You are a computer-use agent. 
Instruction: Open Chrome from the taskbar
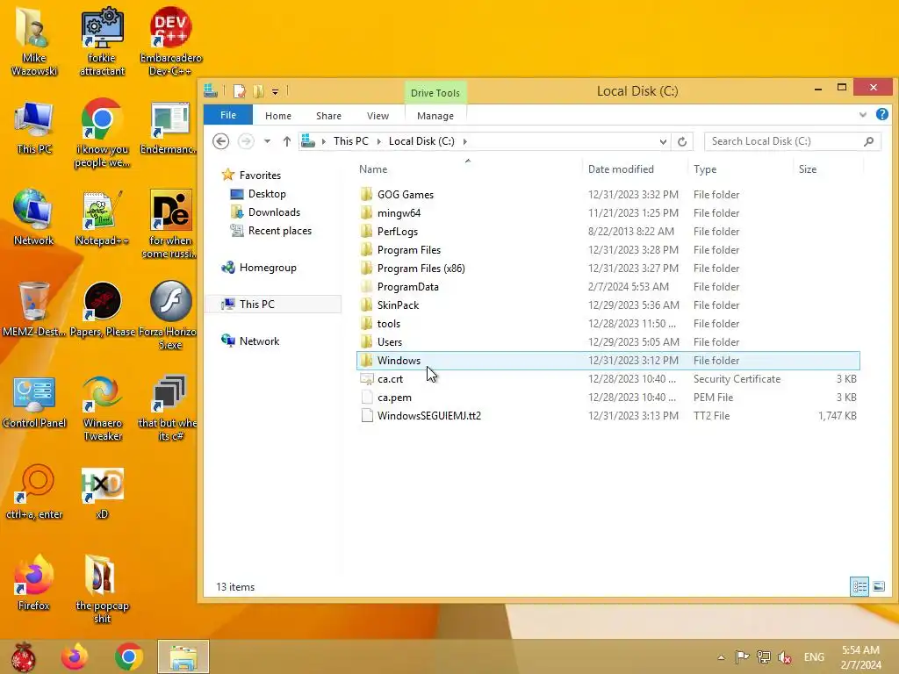click(129, 656)
